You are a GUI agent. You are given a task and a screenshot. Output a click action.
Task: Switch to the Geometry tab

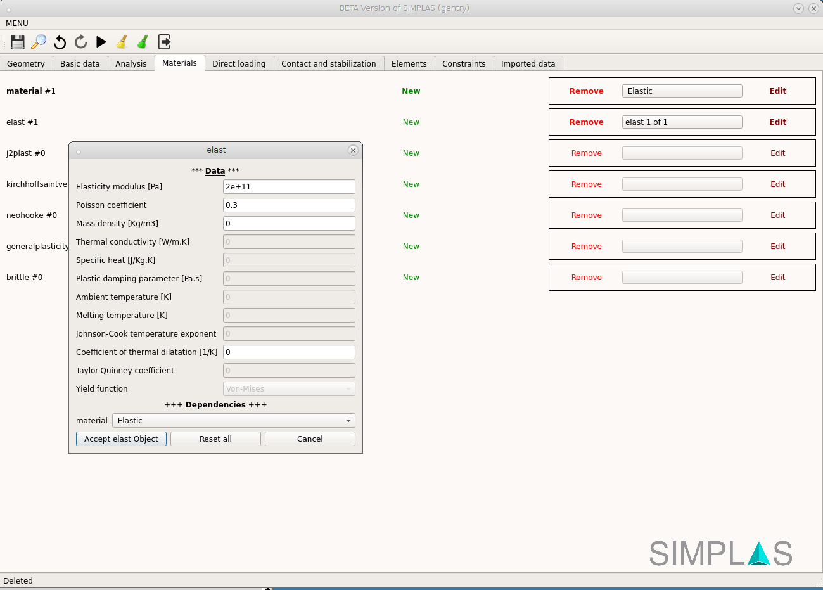tap(26, 64)
